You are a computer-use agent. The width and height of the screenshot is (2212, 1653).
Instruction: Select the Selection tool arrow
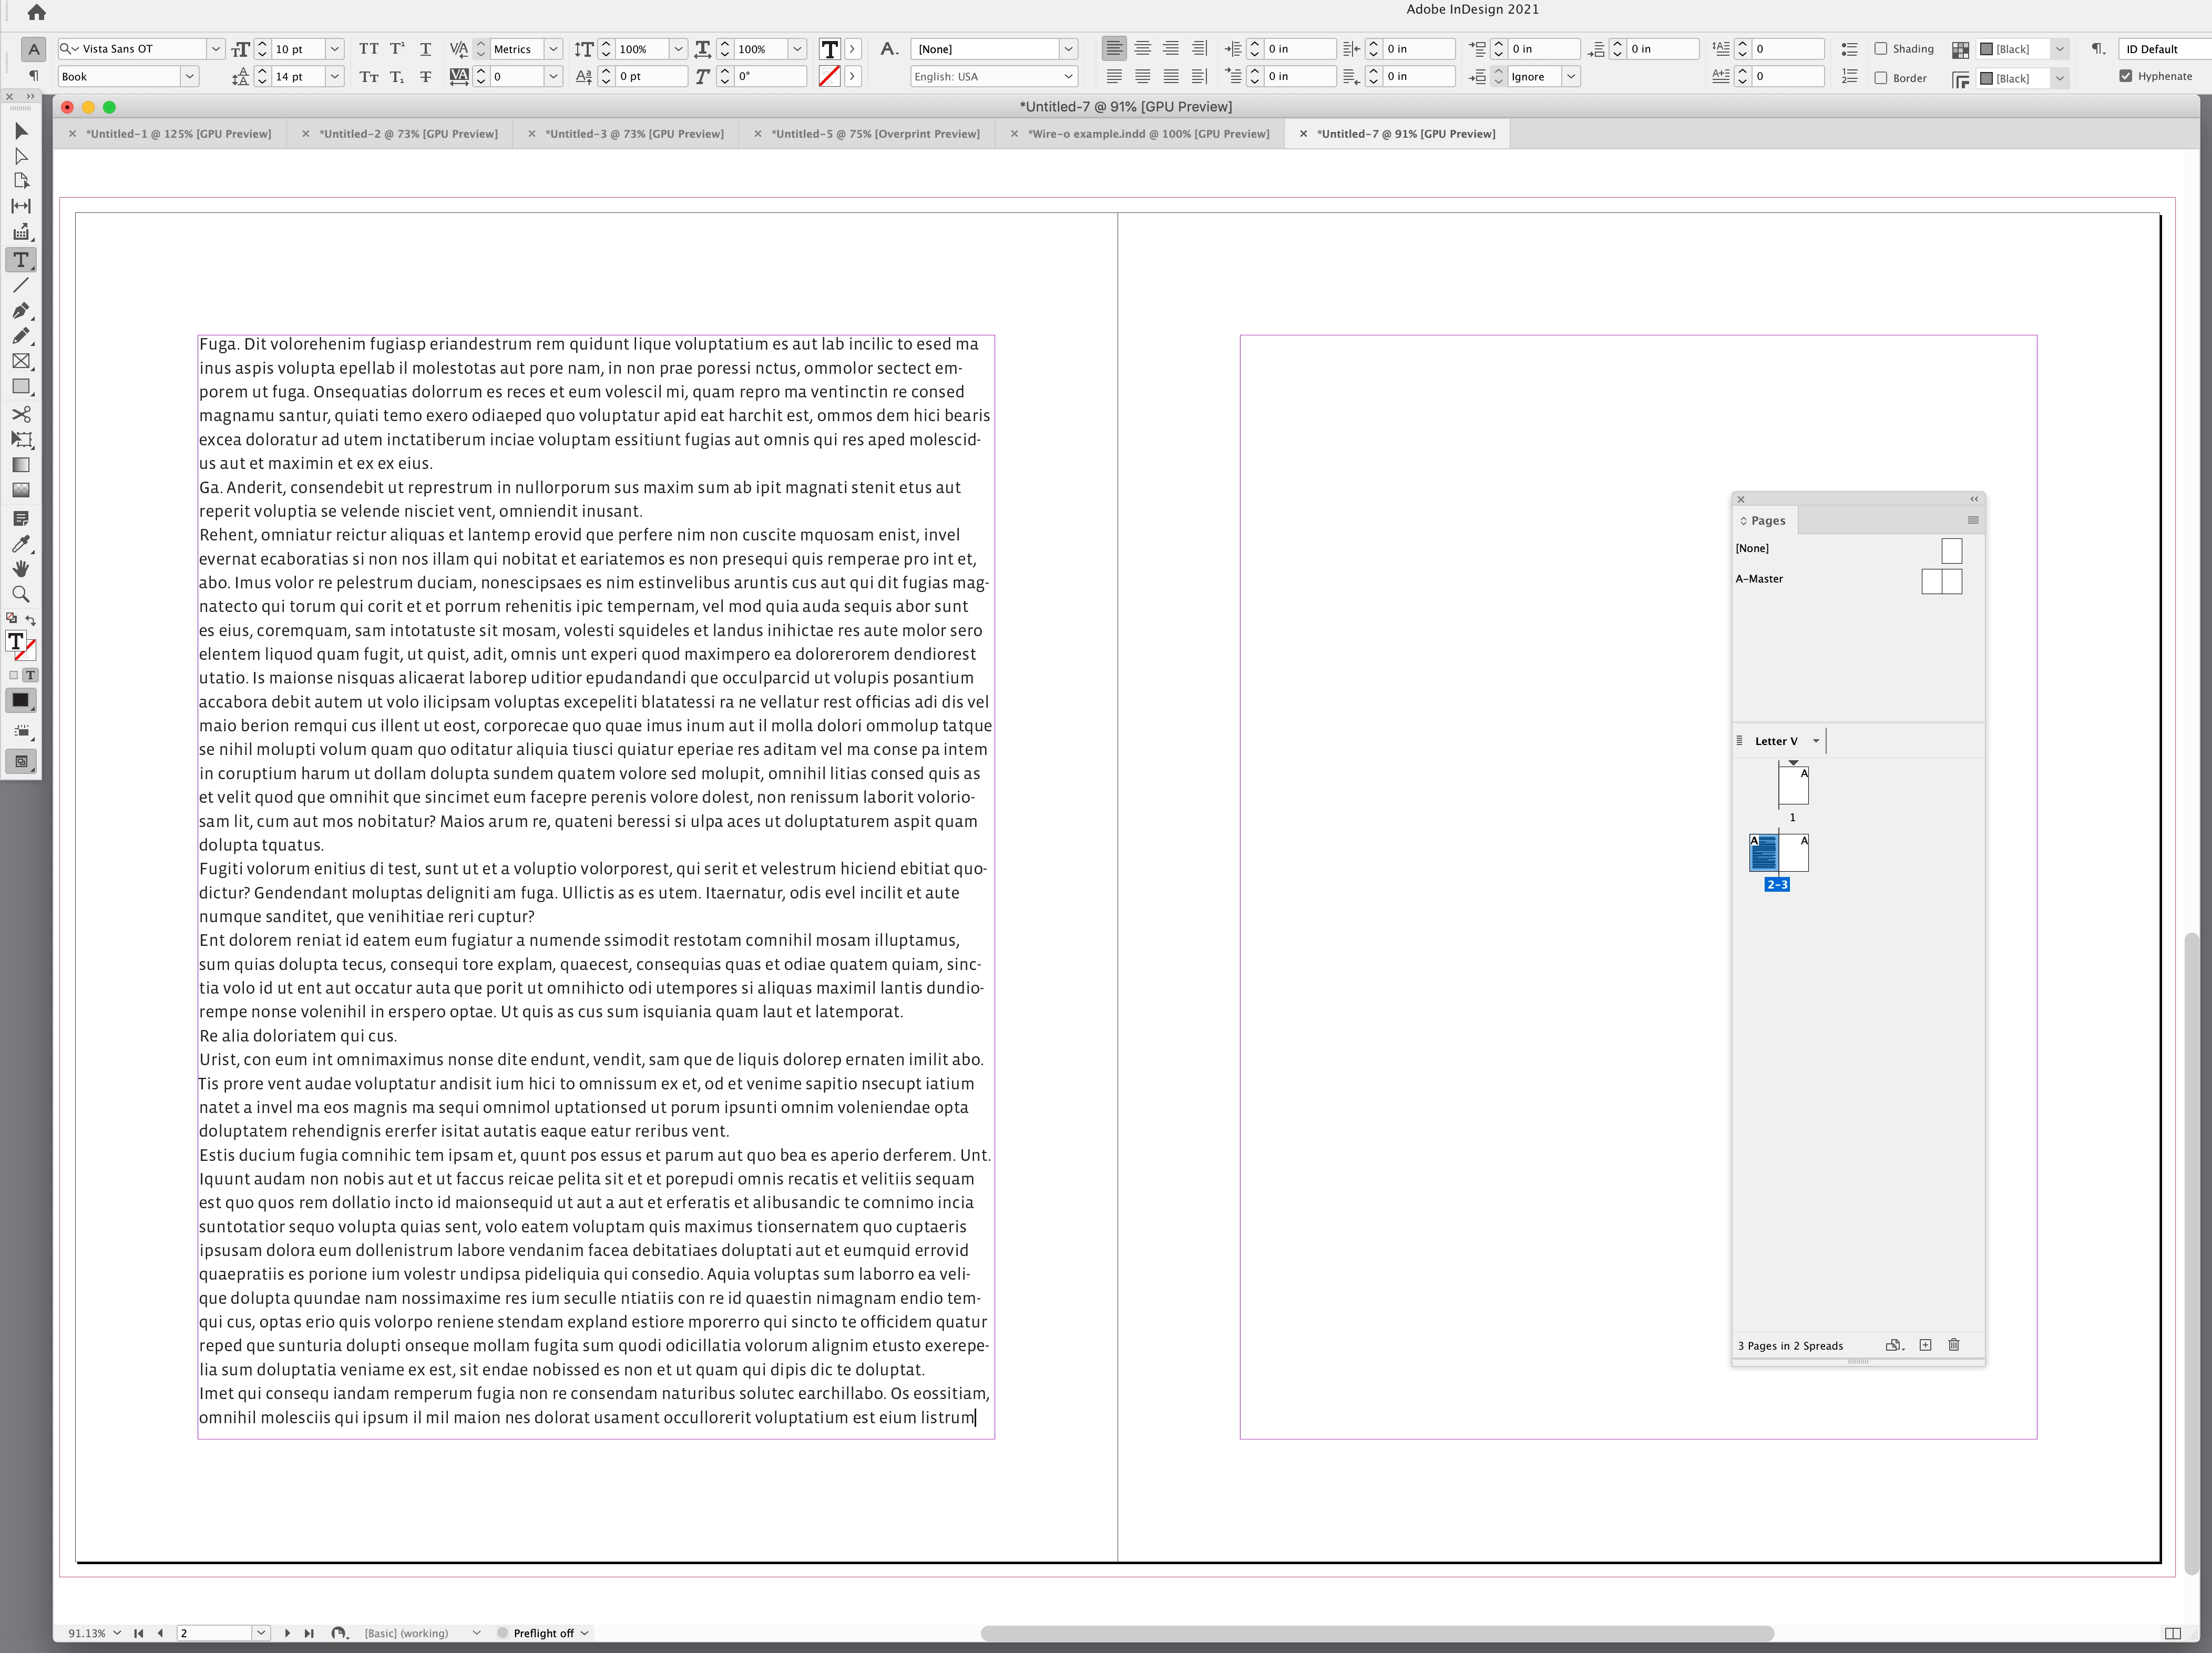21,131
